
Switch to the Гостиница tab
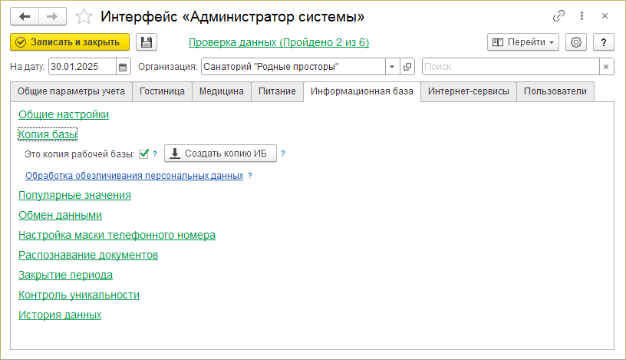[162, 91]
